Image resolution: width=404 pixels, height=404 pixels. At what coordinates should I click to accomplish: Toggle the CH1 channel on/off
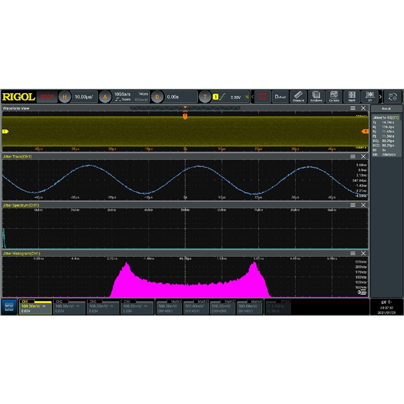(x=35, y=307)
